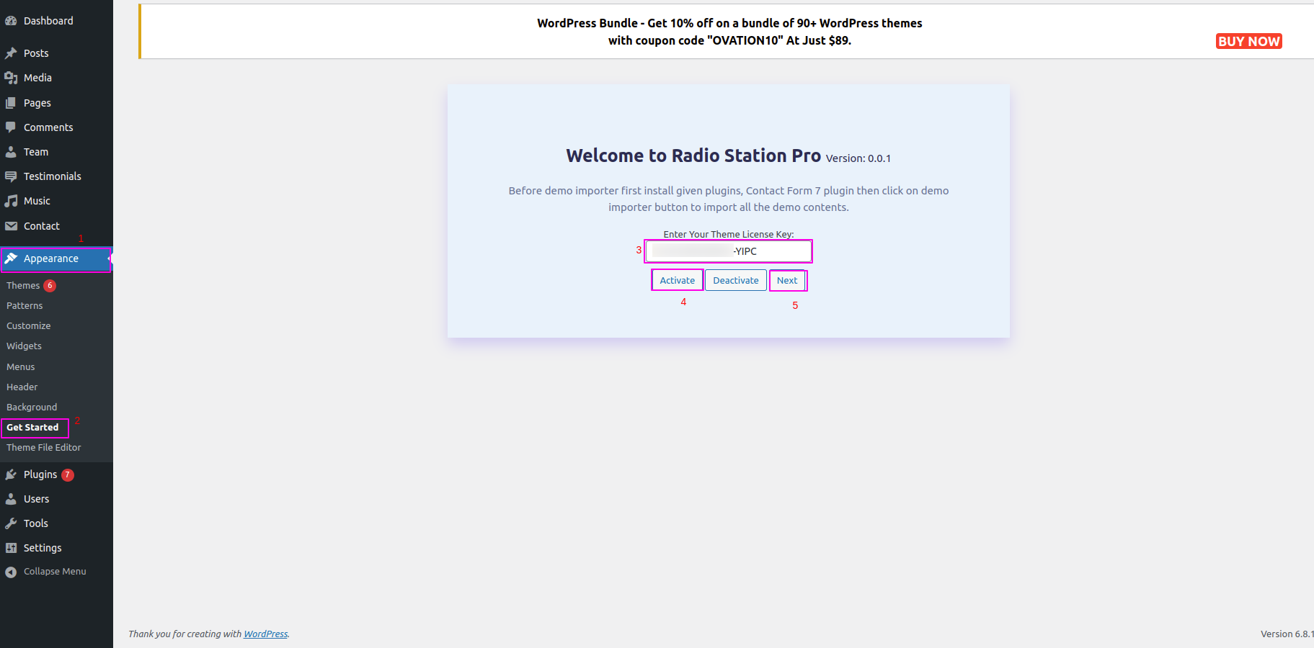Click the BUY NOW button
1314x648 pixels.
point(1249,41)
